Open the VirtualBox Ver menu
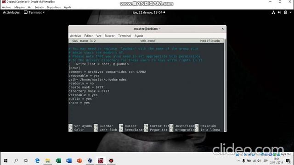 (x=29, y=7)
